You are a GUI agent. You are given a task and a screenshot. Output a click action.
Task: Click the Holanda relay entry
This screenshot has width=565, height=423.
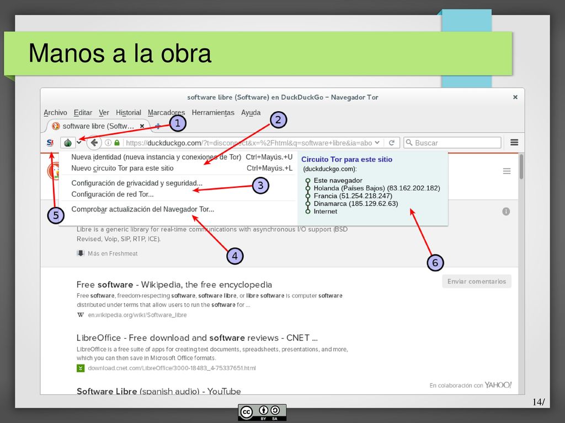pos(376,188)
